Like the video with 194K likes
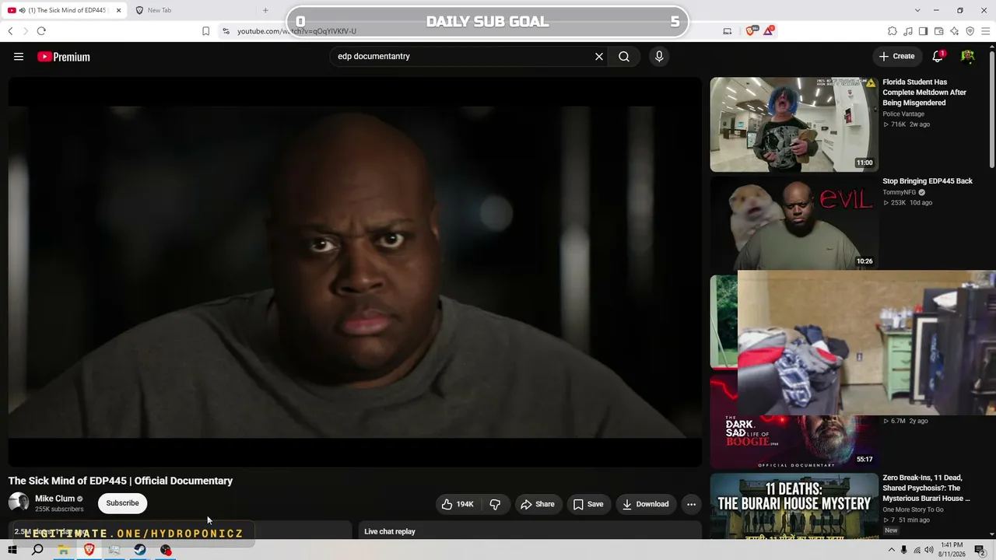Viewport: 996px width, 560px height. click(458, 504)
